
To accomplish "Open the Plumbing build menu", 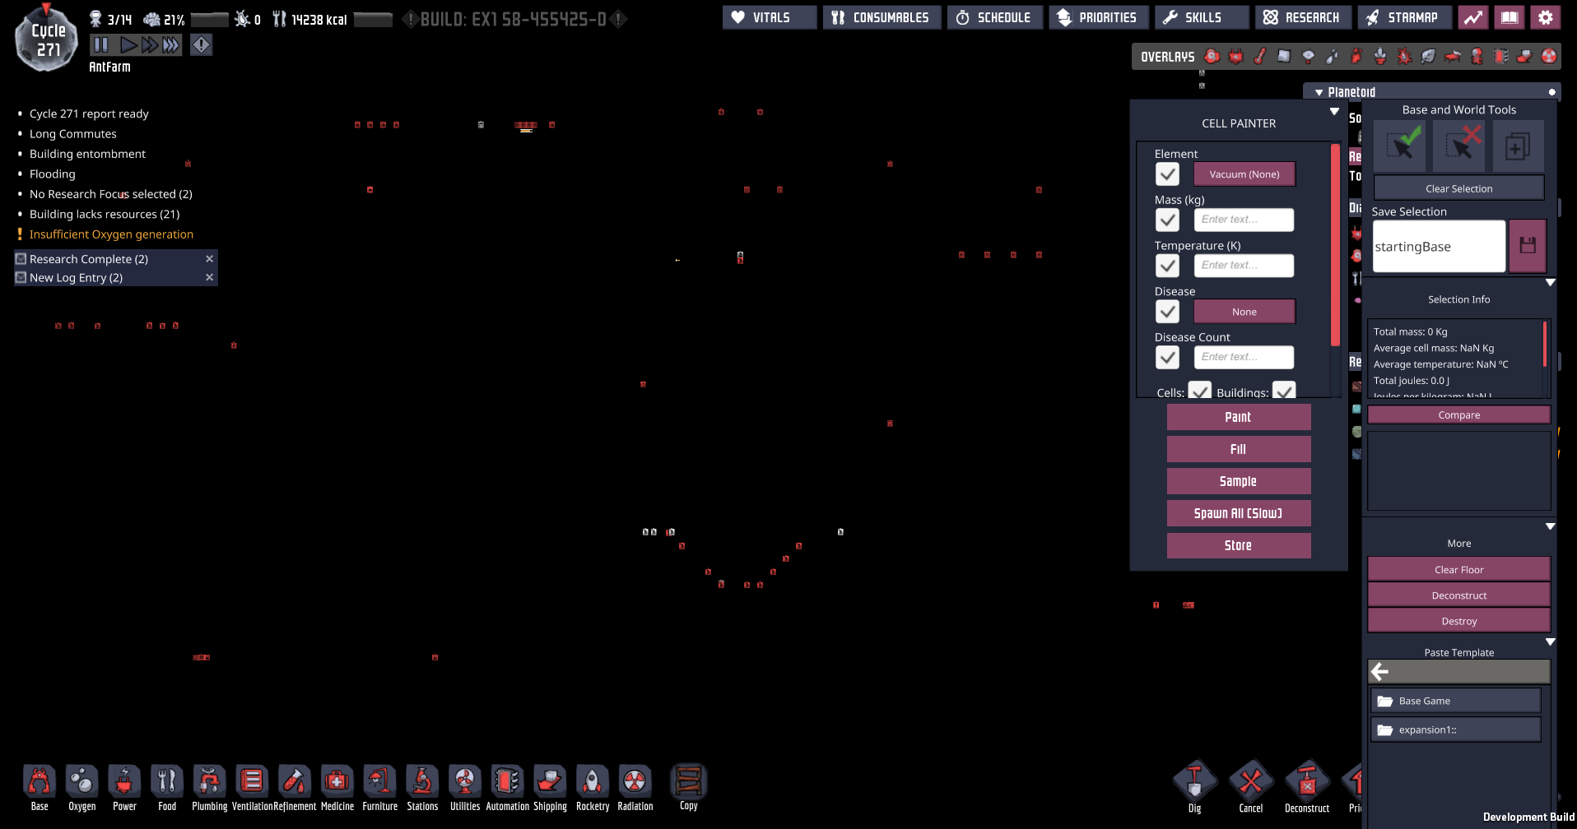I will click(209, 782).
